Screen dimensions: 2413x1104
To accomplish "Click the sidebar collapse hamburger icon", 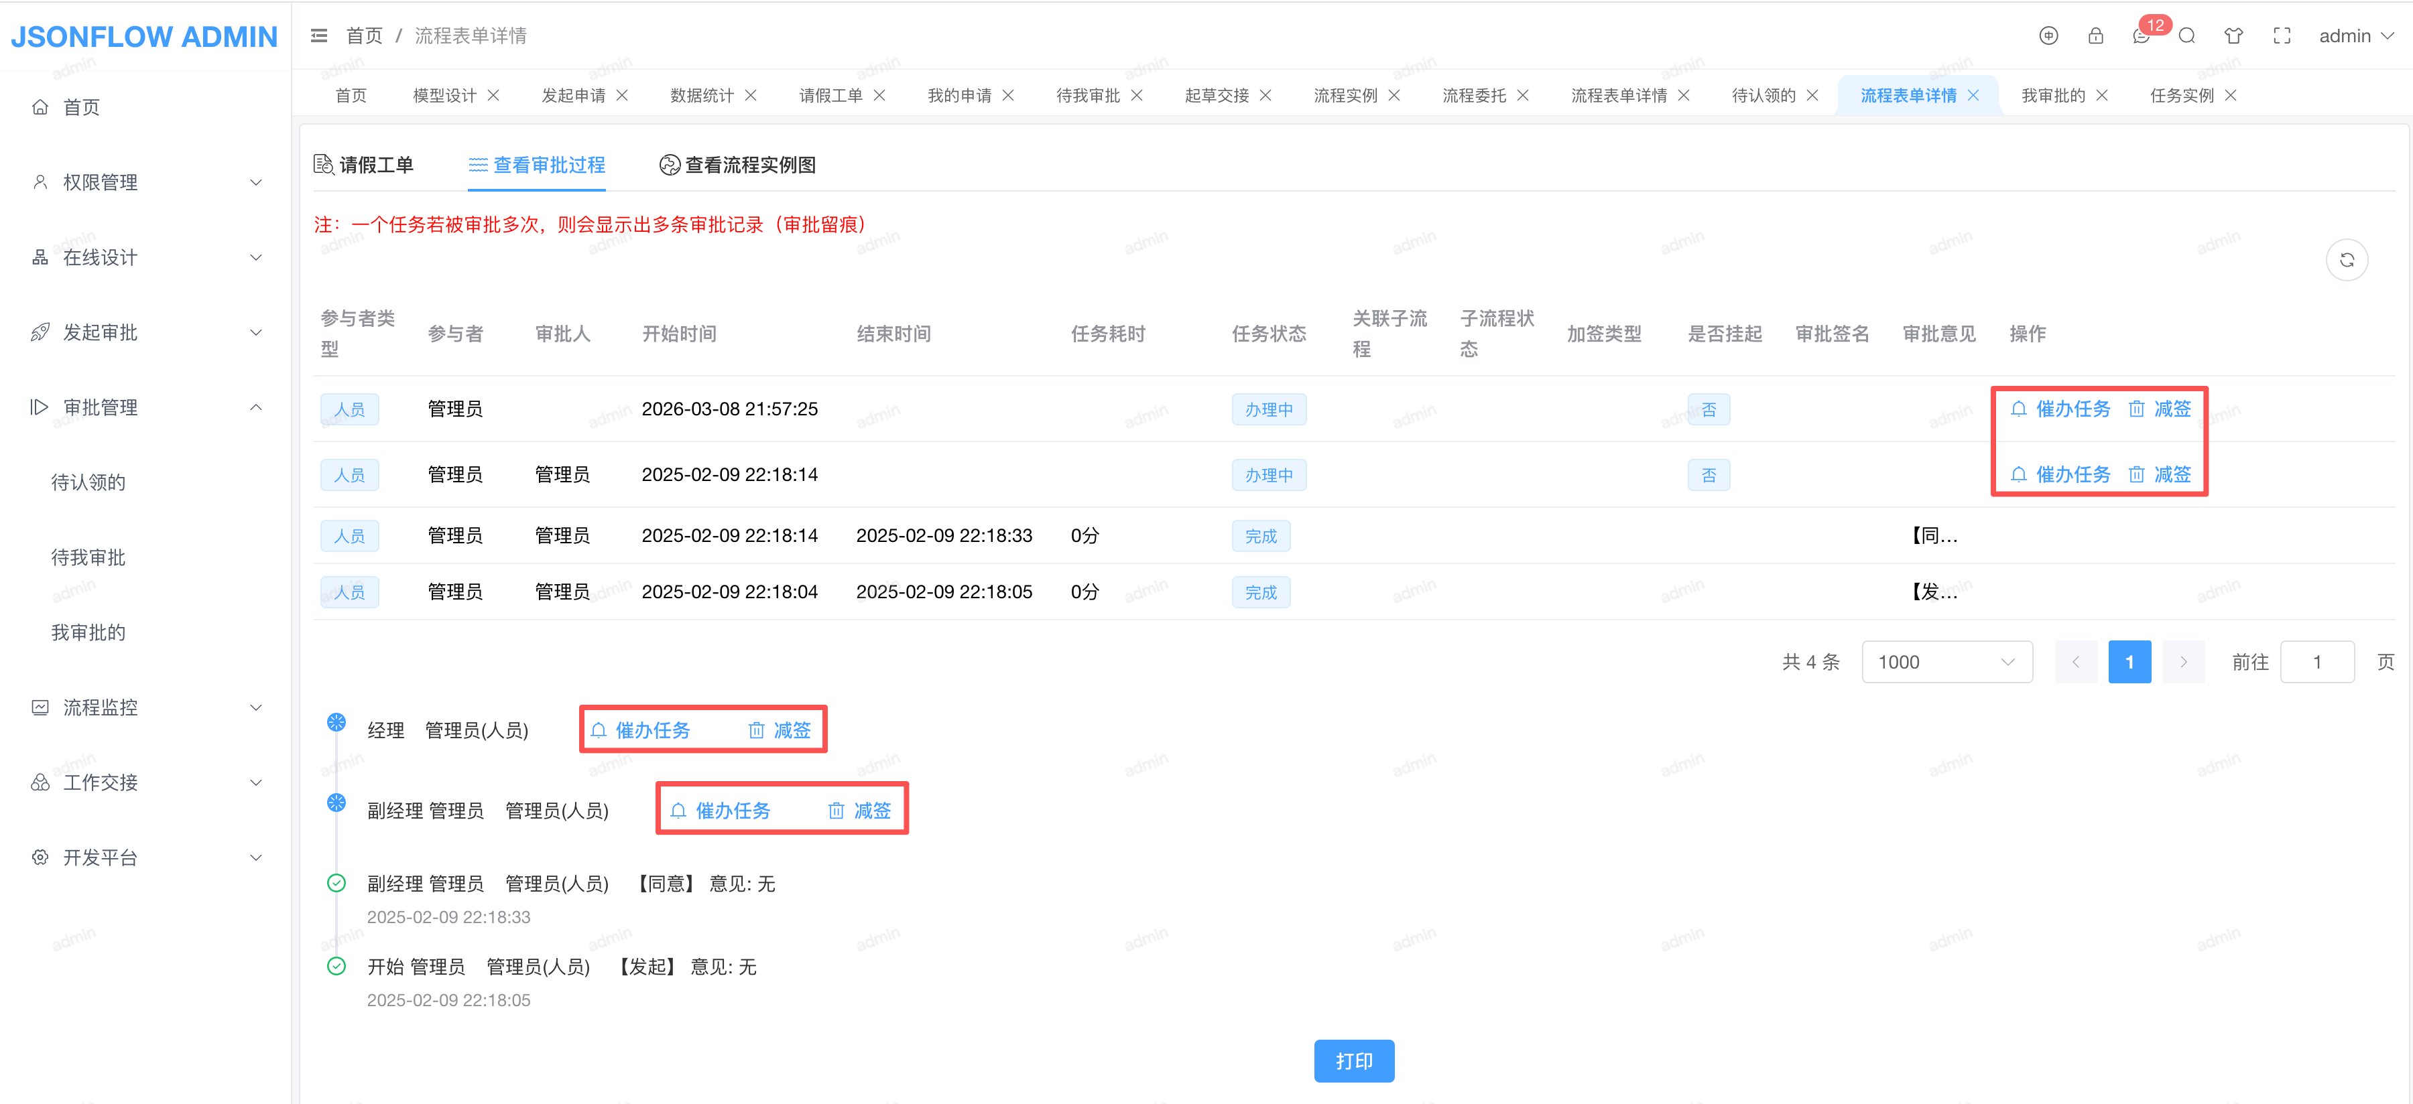I will pyautogui.click(x=318, y=36).
